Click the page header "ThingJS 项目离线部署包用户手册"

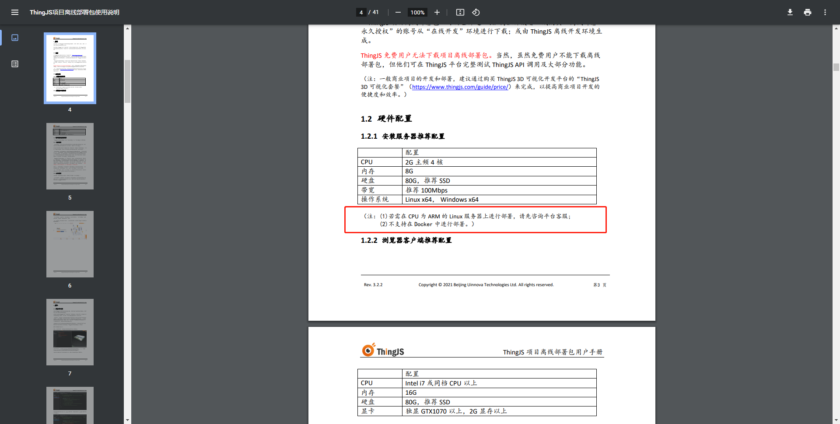(x=553, y=352)
